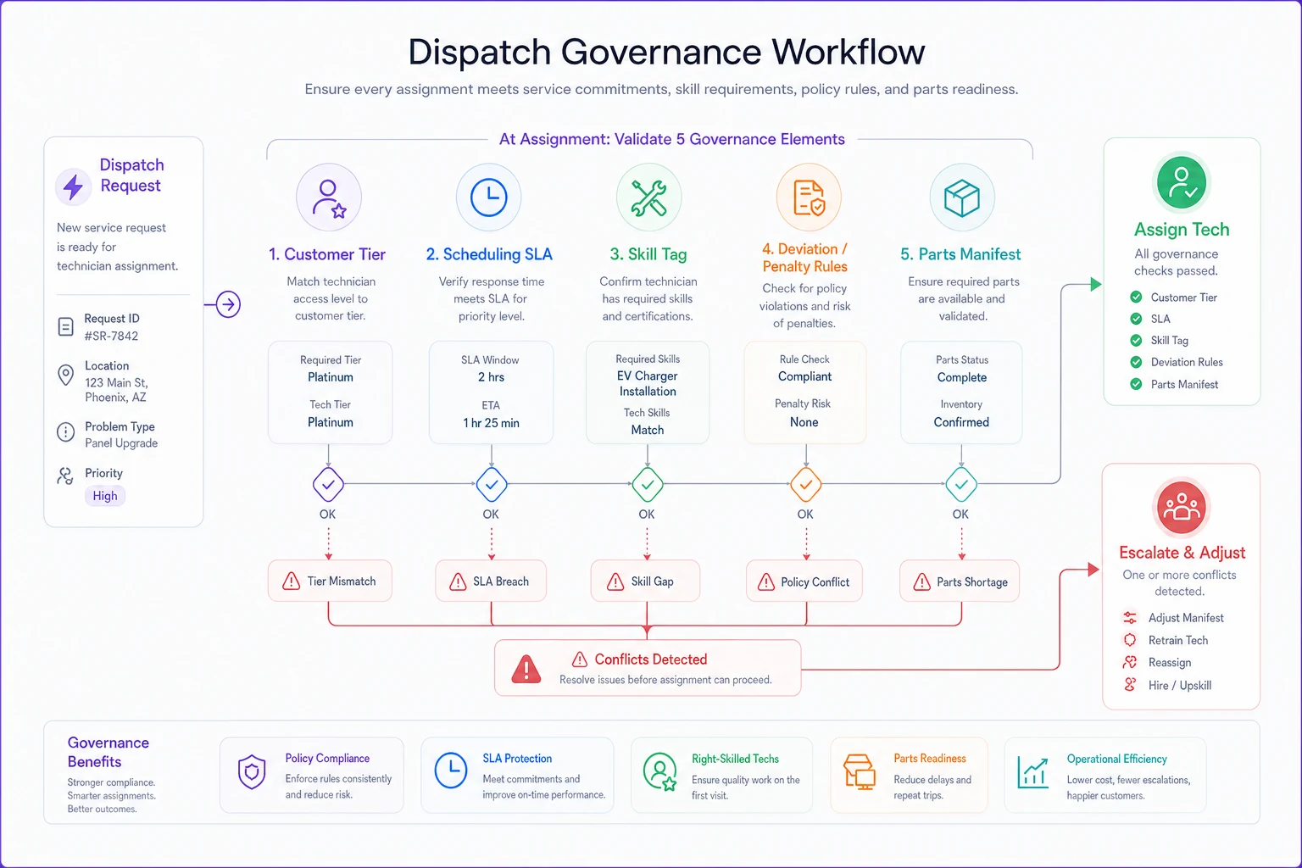Select the Reassign option
The width and height of the screenshot is (1302, 868).
click(x=1157, y=662)
